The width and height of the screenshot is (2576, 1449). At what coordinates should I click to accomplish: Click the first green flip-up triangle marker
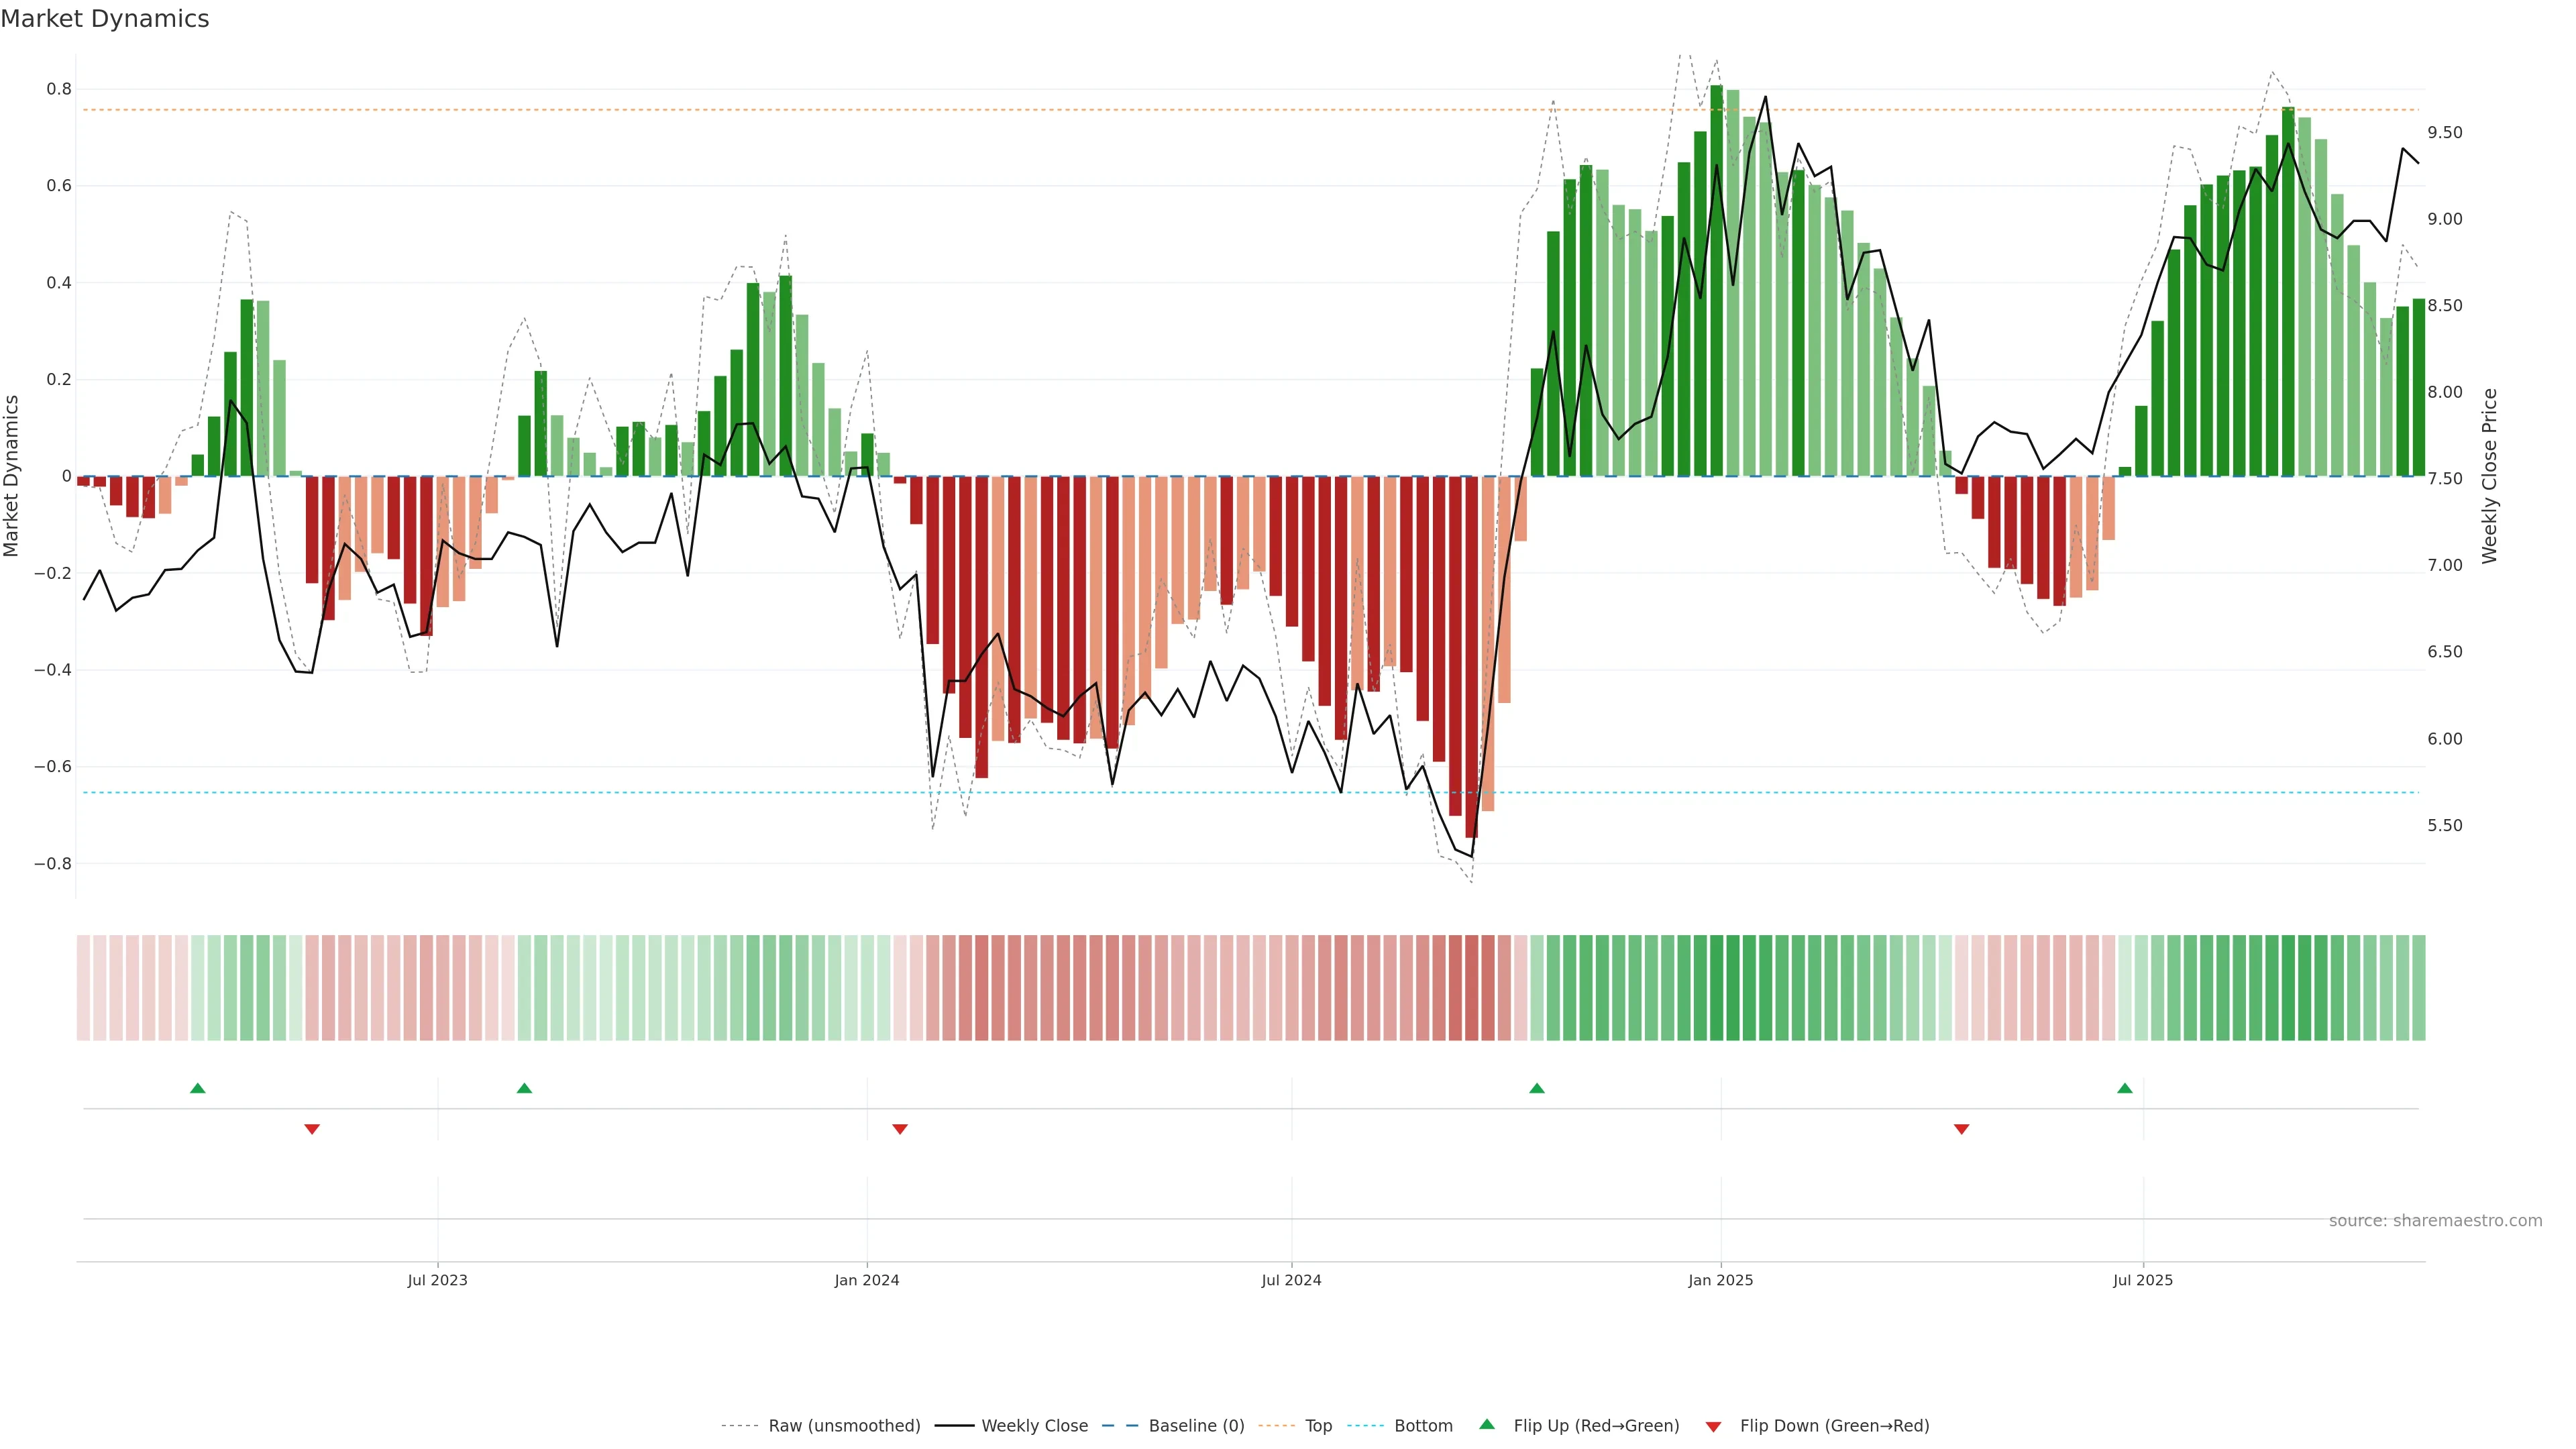click(198, 1088)
